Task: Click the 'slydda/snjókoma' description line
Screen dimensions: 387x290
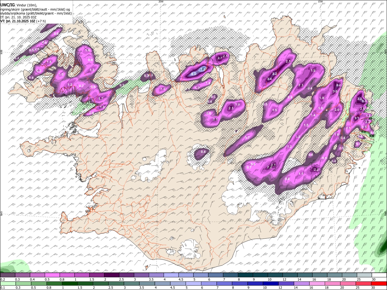Action: point(36,13)
